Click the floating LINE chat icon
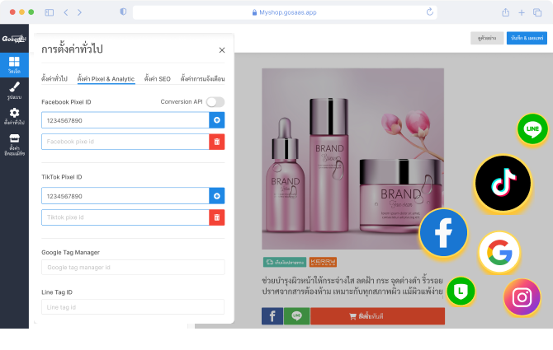This screenshot has height=350, width=553. [x=532, y=128]
